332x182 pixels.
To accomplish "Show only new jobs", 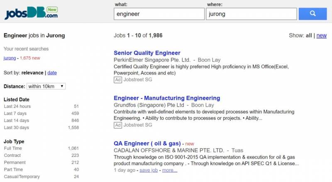I will point(321,36).
